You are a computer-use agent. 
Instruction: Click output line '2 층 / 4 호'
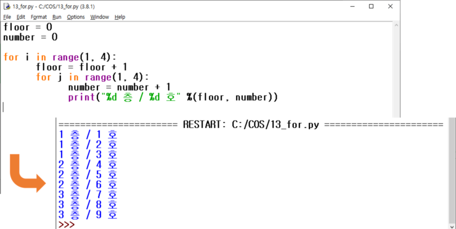tap(88, 165)
